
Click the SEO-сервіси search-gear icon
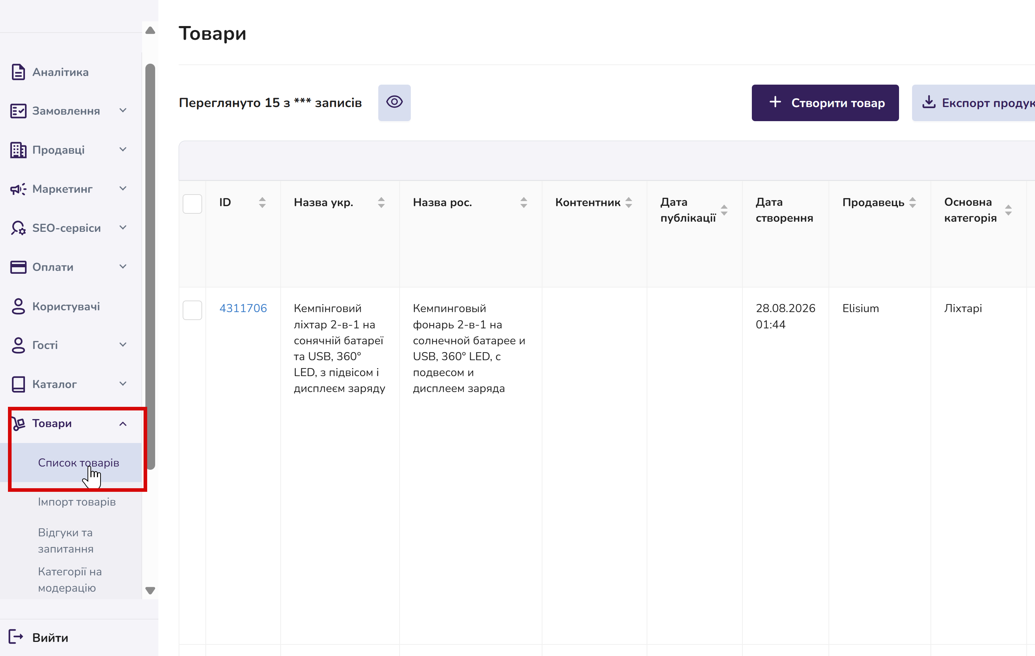pyautogui.click(x=18, y=228)
